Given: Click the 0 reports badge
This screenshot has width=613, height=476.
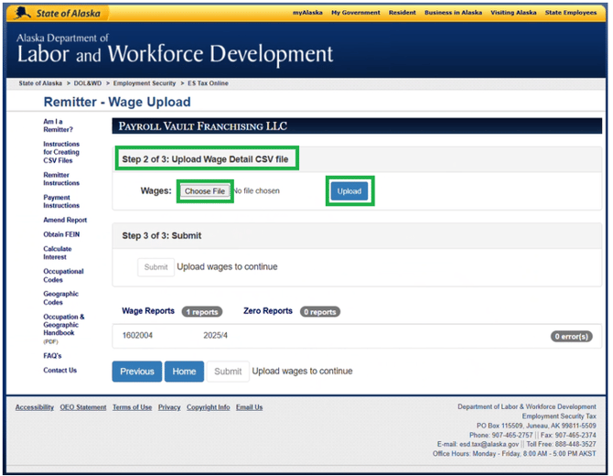Looking at the screenshot, I should (x=320, y=312).
